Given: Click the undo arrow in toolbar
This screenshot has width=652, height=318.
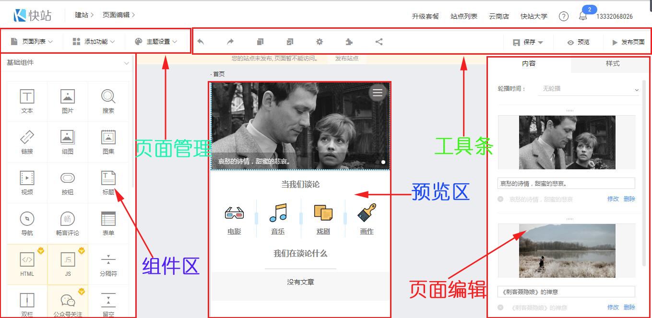Looking at the screenshot, I should tap(201, 42).
